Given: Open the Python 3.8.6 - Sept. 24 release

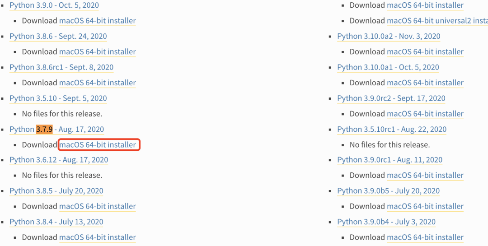Looking at the screenshot, I should coord(58,37).
